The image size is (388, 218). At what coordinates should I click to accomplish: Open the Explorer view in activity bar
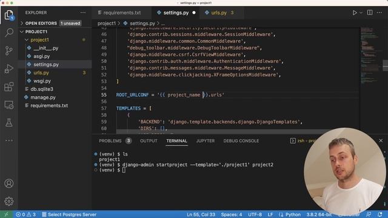[x=9, y=15]
